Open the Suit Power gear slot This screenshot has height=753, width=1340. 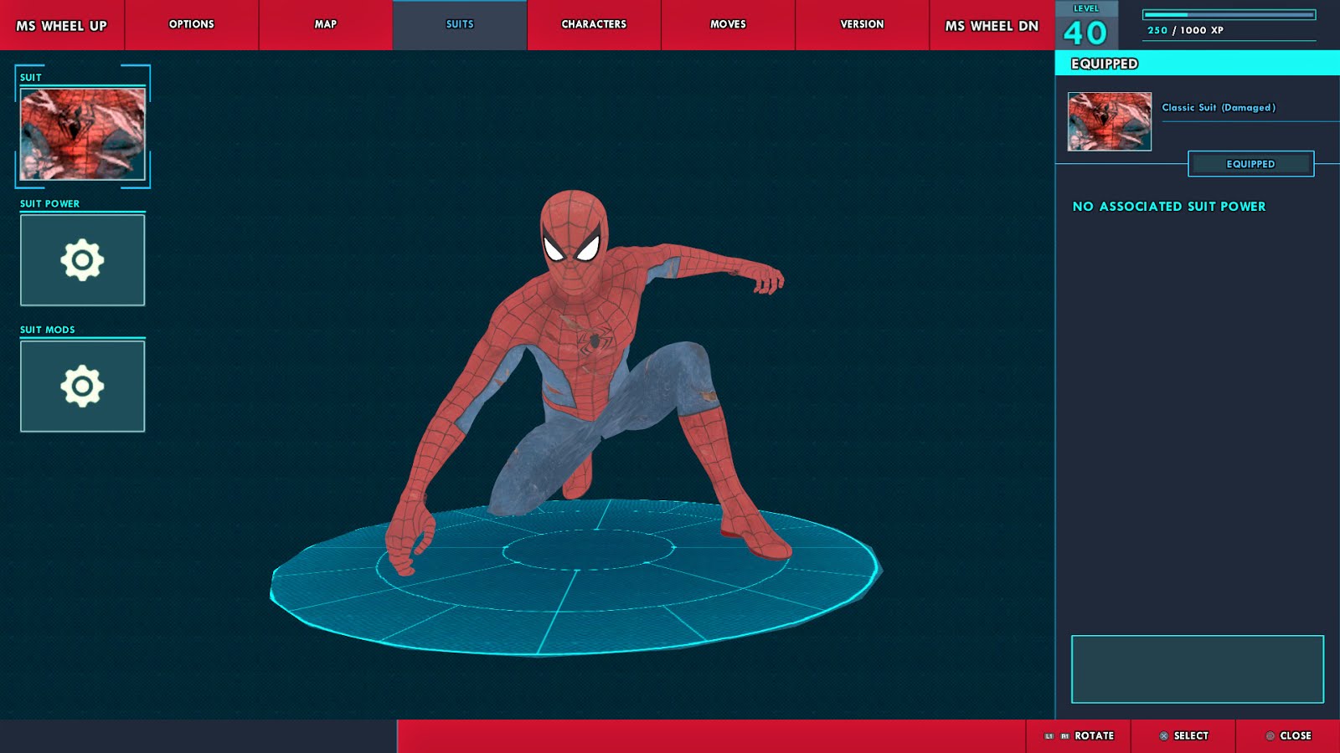82,260
